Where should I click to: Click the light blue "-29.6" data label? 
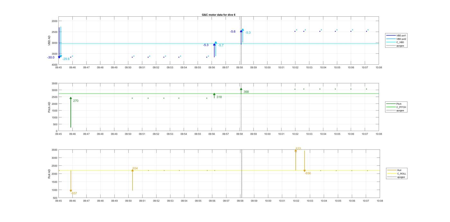66,59
